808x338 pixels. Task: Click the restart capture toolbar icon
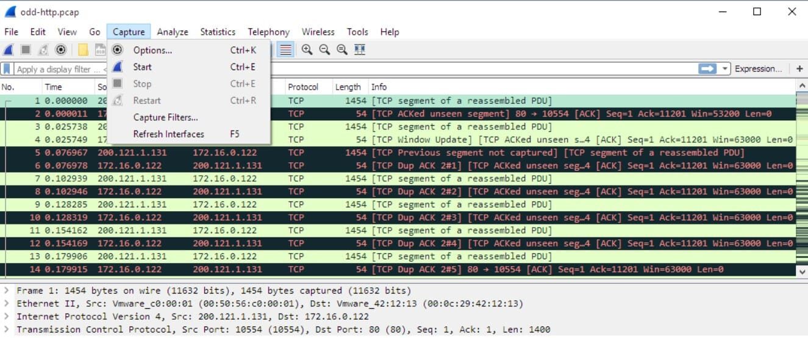click(x=43, y=50)
